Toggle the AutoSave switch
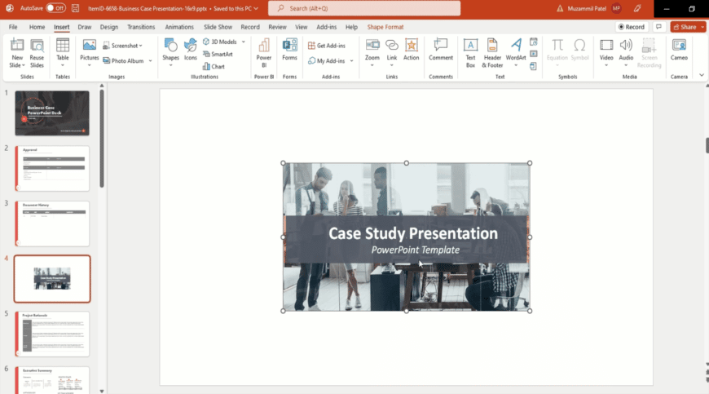Image resolution: width=709 pixels, height=394 pixels. pyautogui.click(x=55, y=7)
